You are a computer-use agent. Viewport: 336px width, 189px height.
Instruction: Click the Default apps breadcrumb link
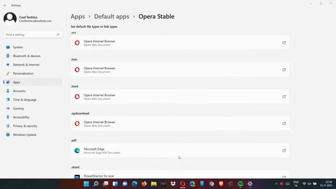112,16
